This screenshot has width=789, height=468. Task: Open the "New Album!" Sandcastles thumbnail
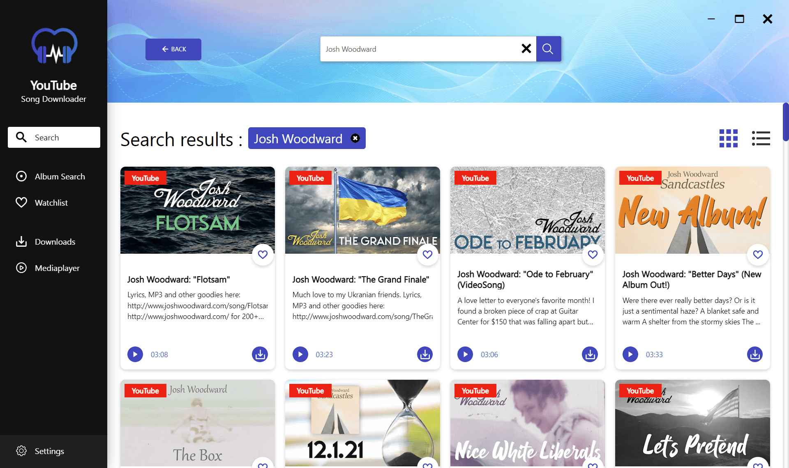[692, 210]
